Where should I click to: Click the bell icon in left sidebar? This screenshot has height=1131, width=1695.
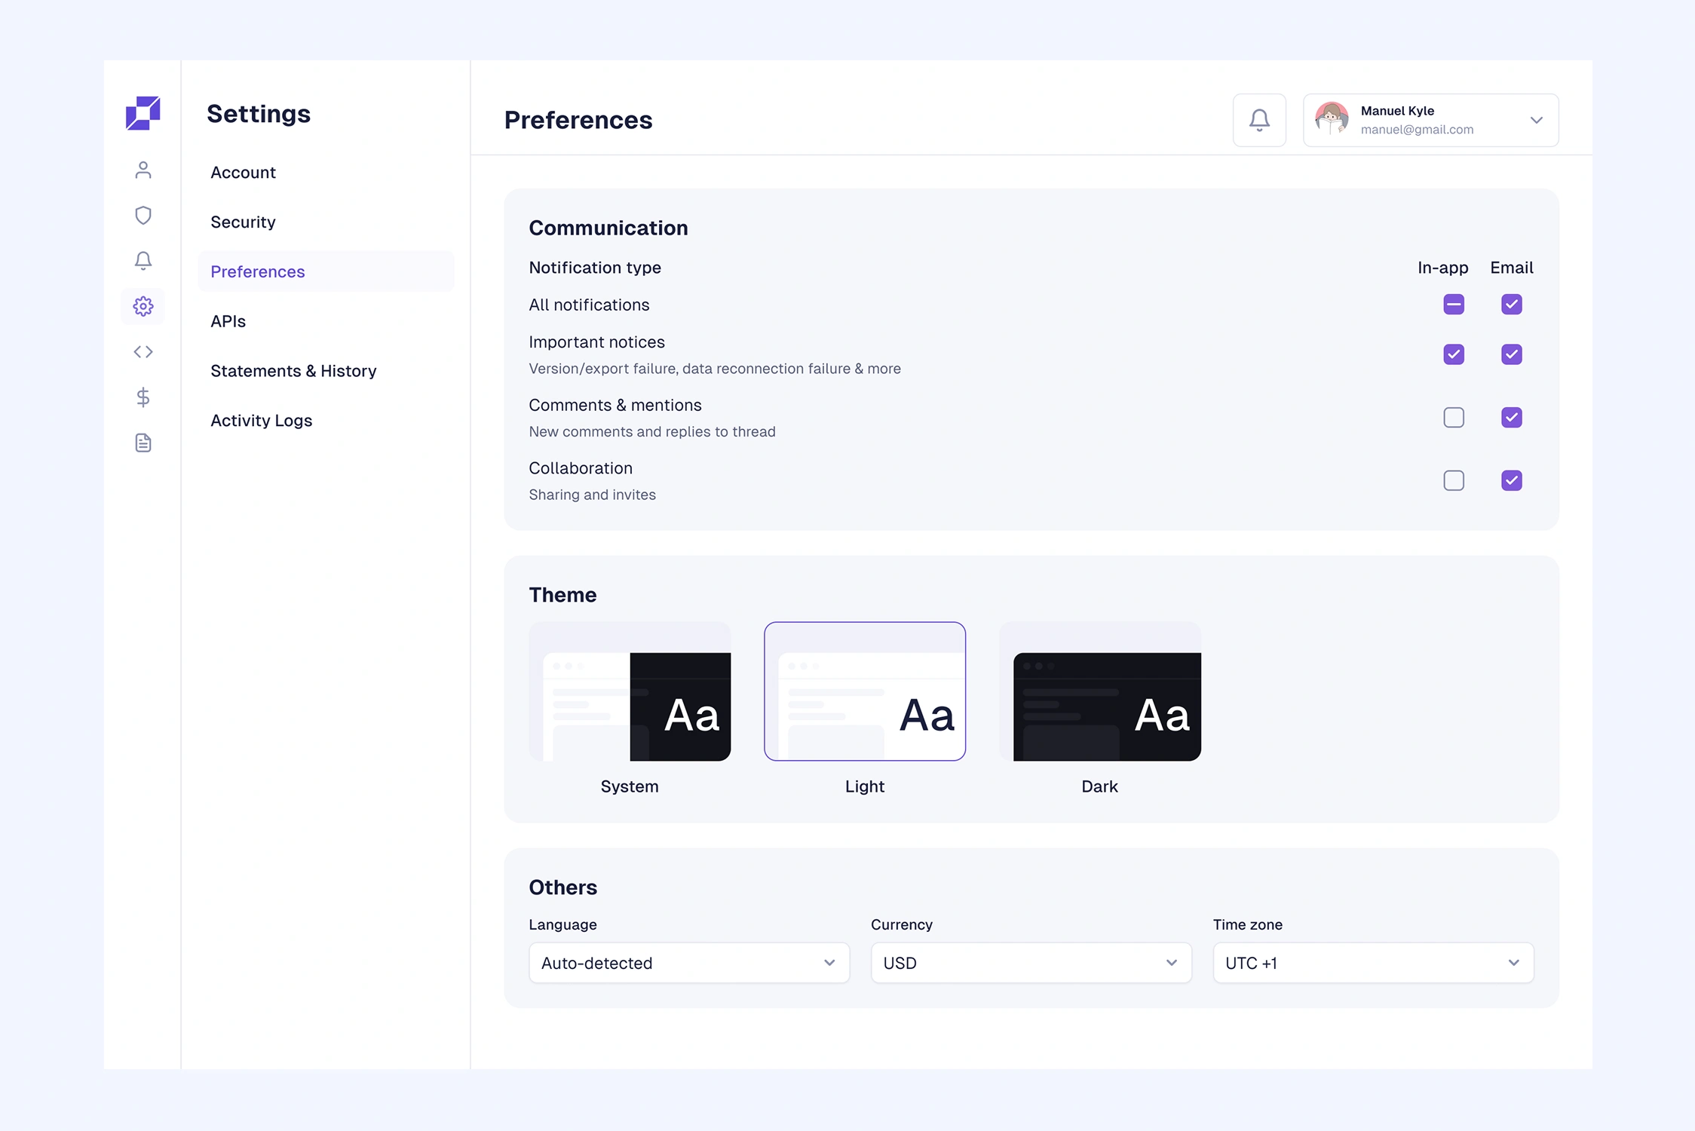tap(143, 261)
